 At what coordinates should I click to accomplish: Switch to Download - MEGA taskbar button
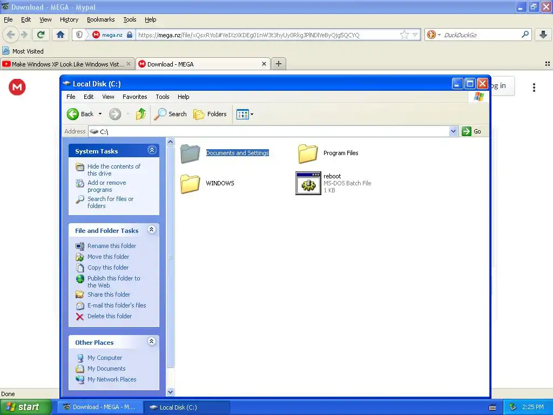click(100, 407)
